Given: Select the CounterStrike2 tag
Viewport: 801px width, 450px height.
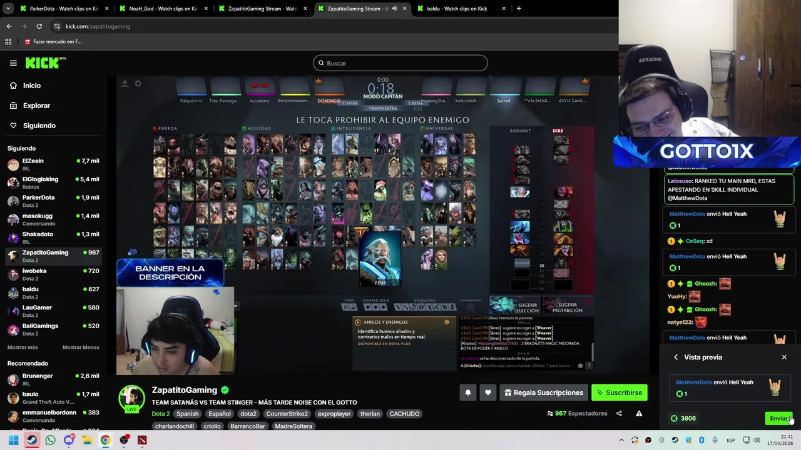Looking at the screenshot, I should tap(287, 414).
